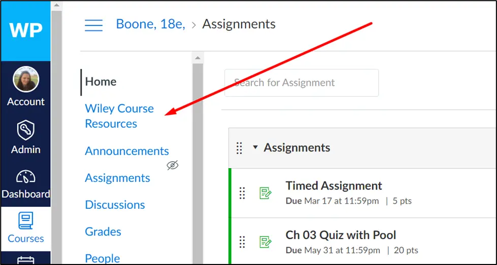This screenshot has height=265, width=497.
Task: Click the WP logo icon
Action: [x=25, y=30]
